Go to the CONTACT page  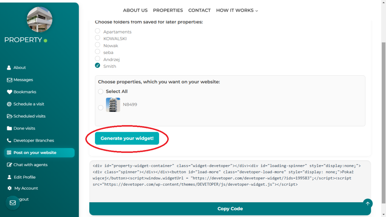tap(199, 11)
